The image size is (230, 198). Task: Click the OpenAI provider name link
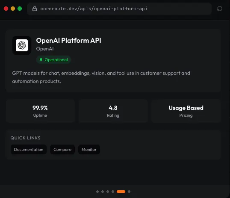[x=45, y=49]
